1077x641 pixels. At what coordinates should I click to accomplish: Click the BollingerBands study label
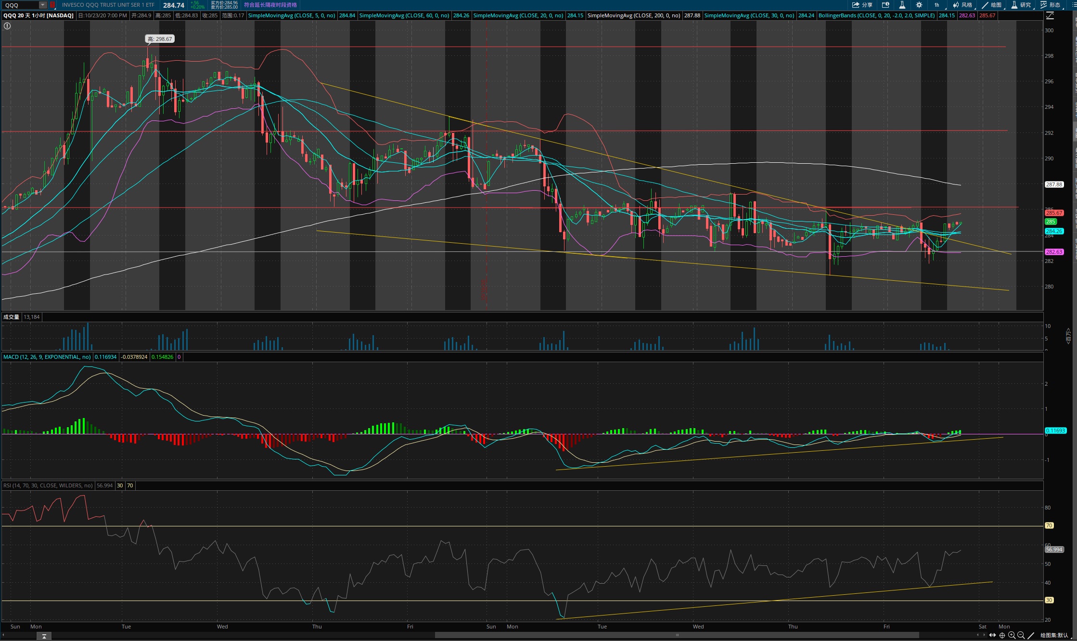tap(877, 15)
